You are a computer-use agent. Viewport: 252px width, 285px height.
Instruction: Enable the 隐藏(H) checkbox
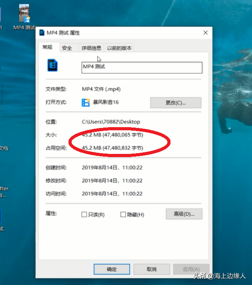pyautogui.click(x=123, y=215)
